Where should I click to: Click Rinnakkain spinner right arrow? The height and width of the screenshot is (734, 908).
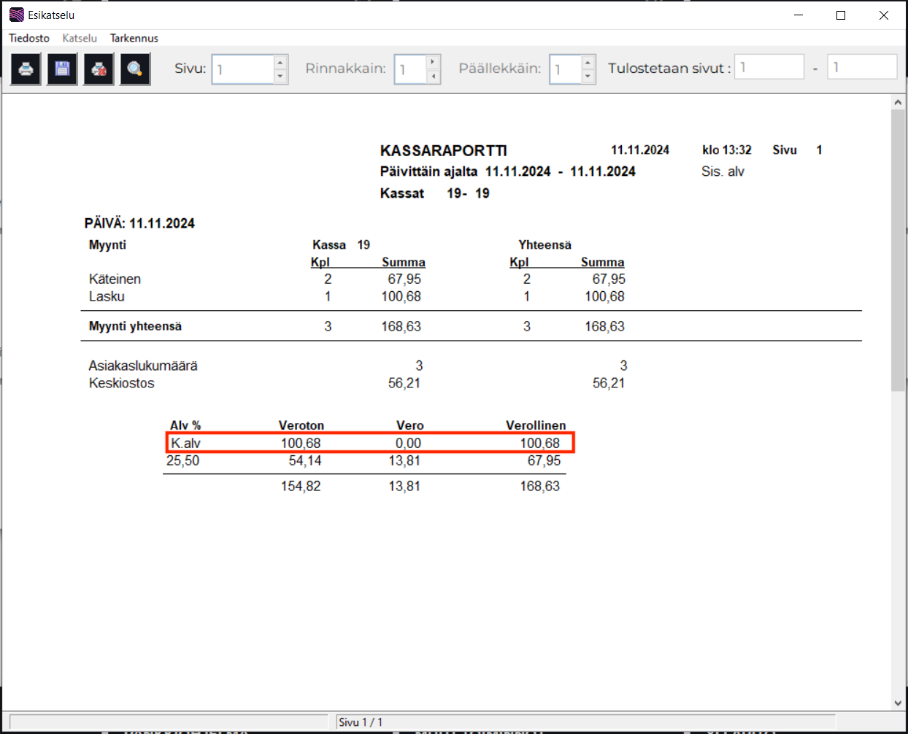433,62
